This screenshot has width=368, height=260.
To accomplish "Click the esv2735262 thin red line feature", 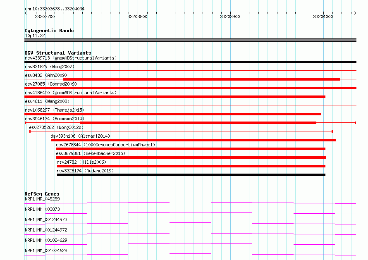I will 181,131.
